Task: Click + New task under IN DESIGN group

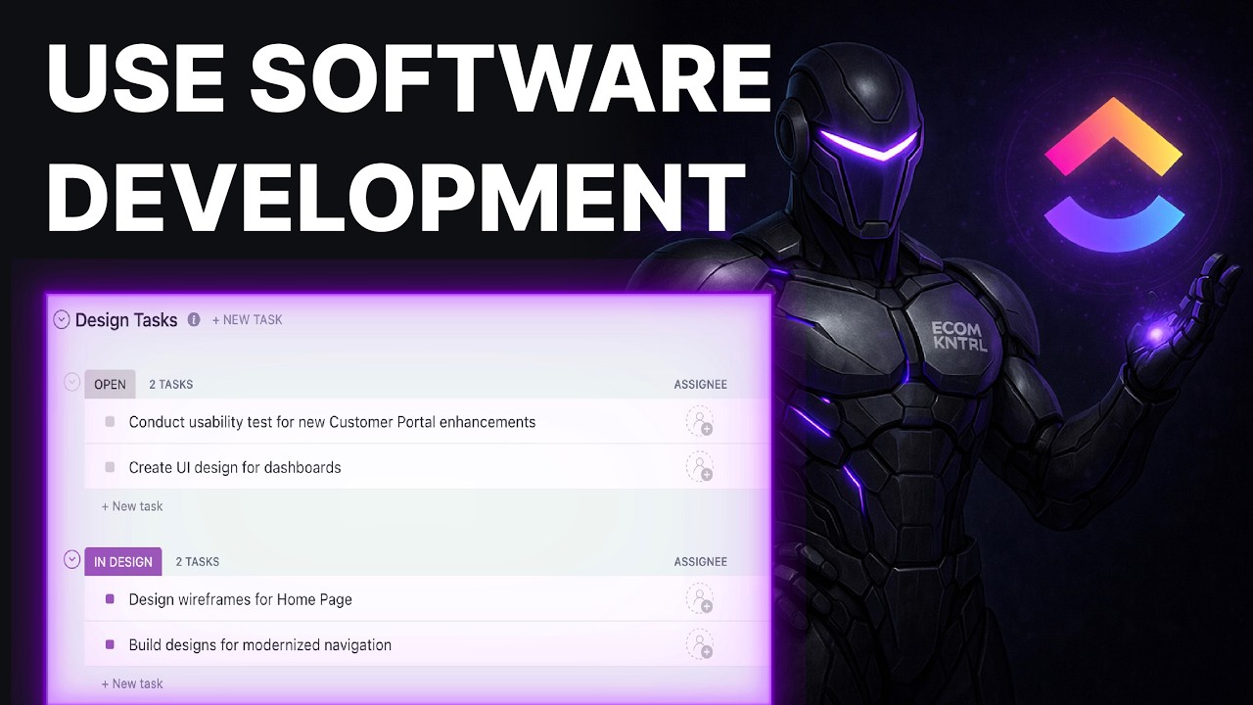Action: (132, 683)
